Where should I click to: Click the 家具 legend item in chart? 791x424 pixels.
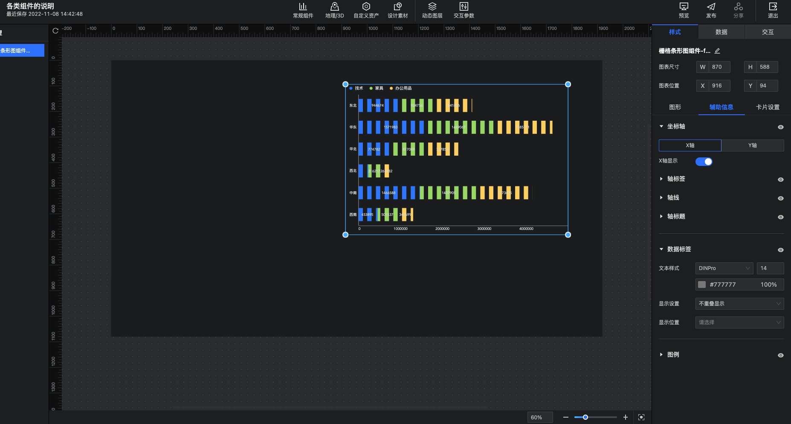(376, 88)
